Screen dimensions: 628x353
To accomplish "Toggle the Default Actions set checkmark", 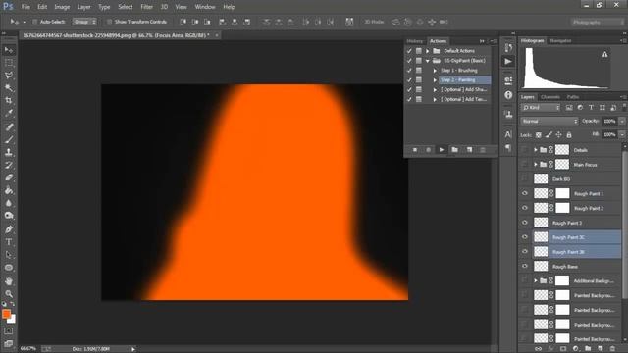I will (409, 51).
